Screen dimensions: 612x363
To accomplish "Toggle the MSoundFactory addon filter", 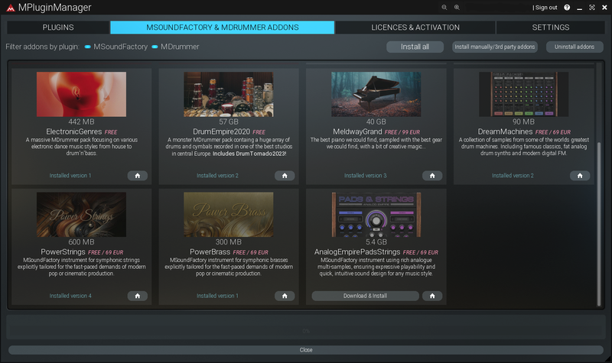I will pos(116,47).
